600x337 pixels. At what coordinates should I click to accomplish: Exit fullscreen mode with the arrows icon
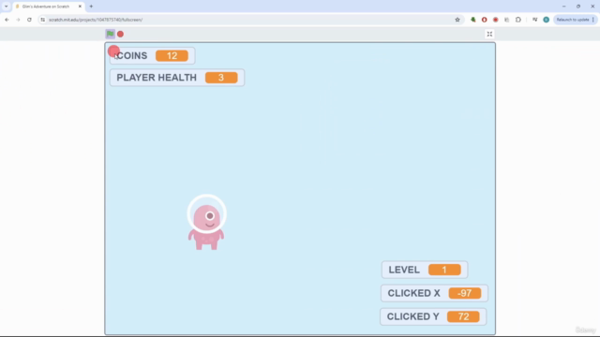pos(489,34)
